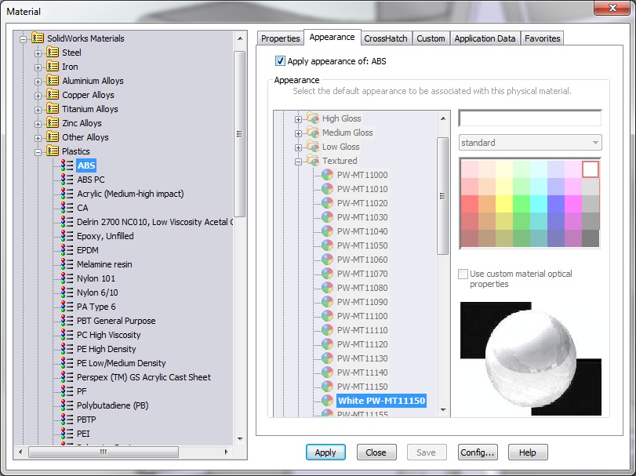Select the Appearance tab
The width and height of the screenshot is (636, 476).
tap(332, 37)
